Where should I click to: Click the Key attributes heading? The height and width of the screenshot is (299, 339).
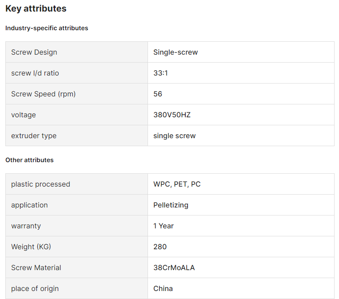coord(36,8)
